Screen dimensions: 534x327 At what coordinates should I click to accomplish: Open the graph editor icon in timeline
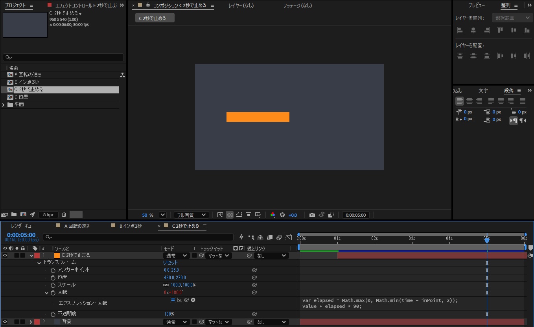(x=289, y=237)
